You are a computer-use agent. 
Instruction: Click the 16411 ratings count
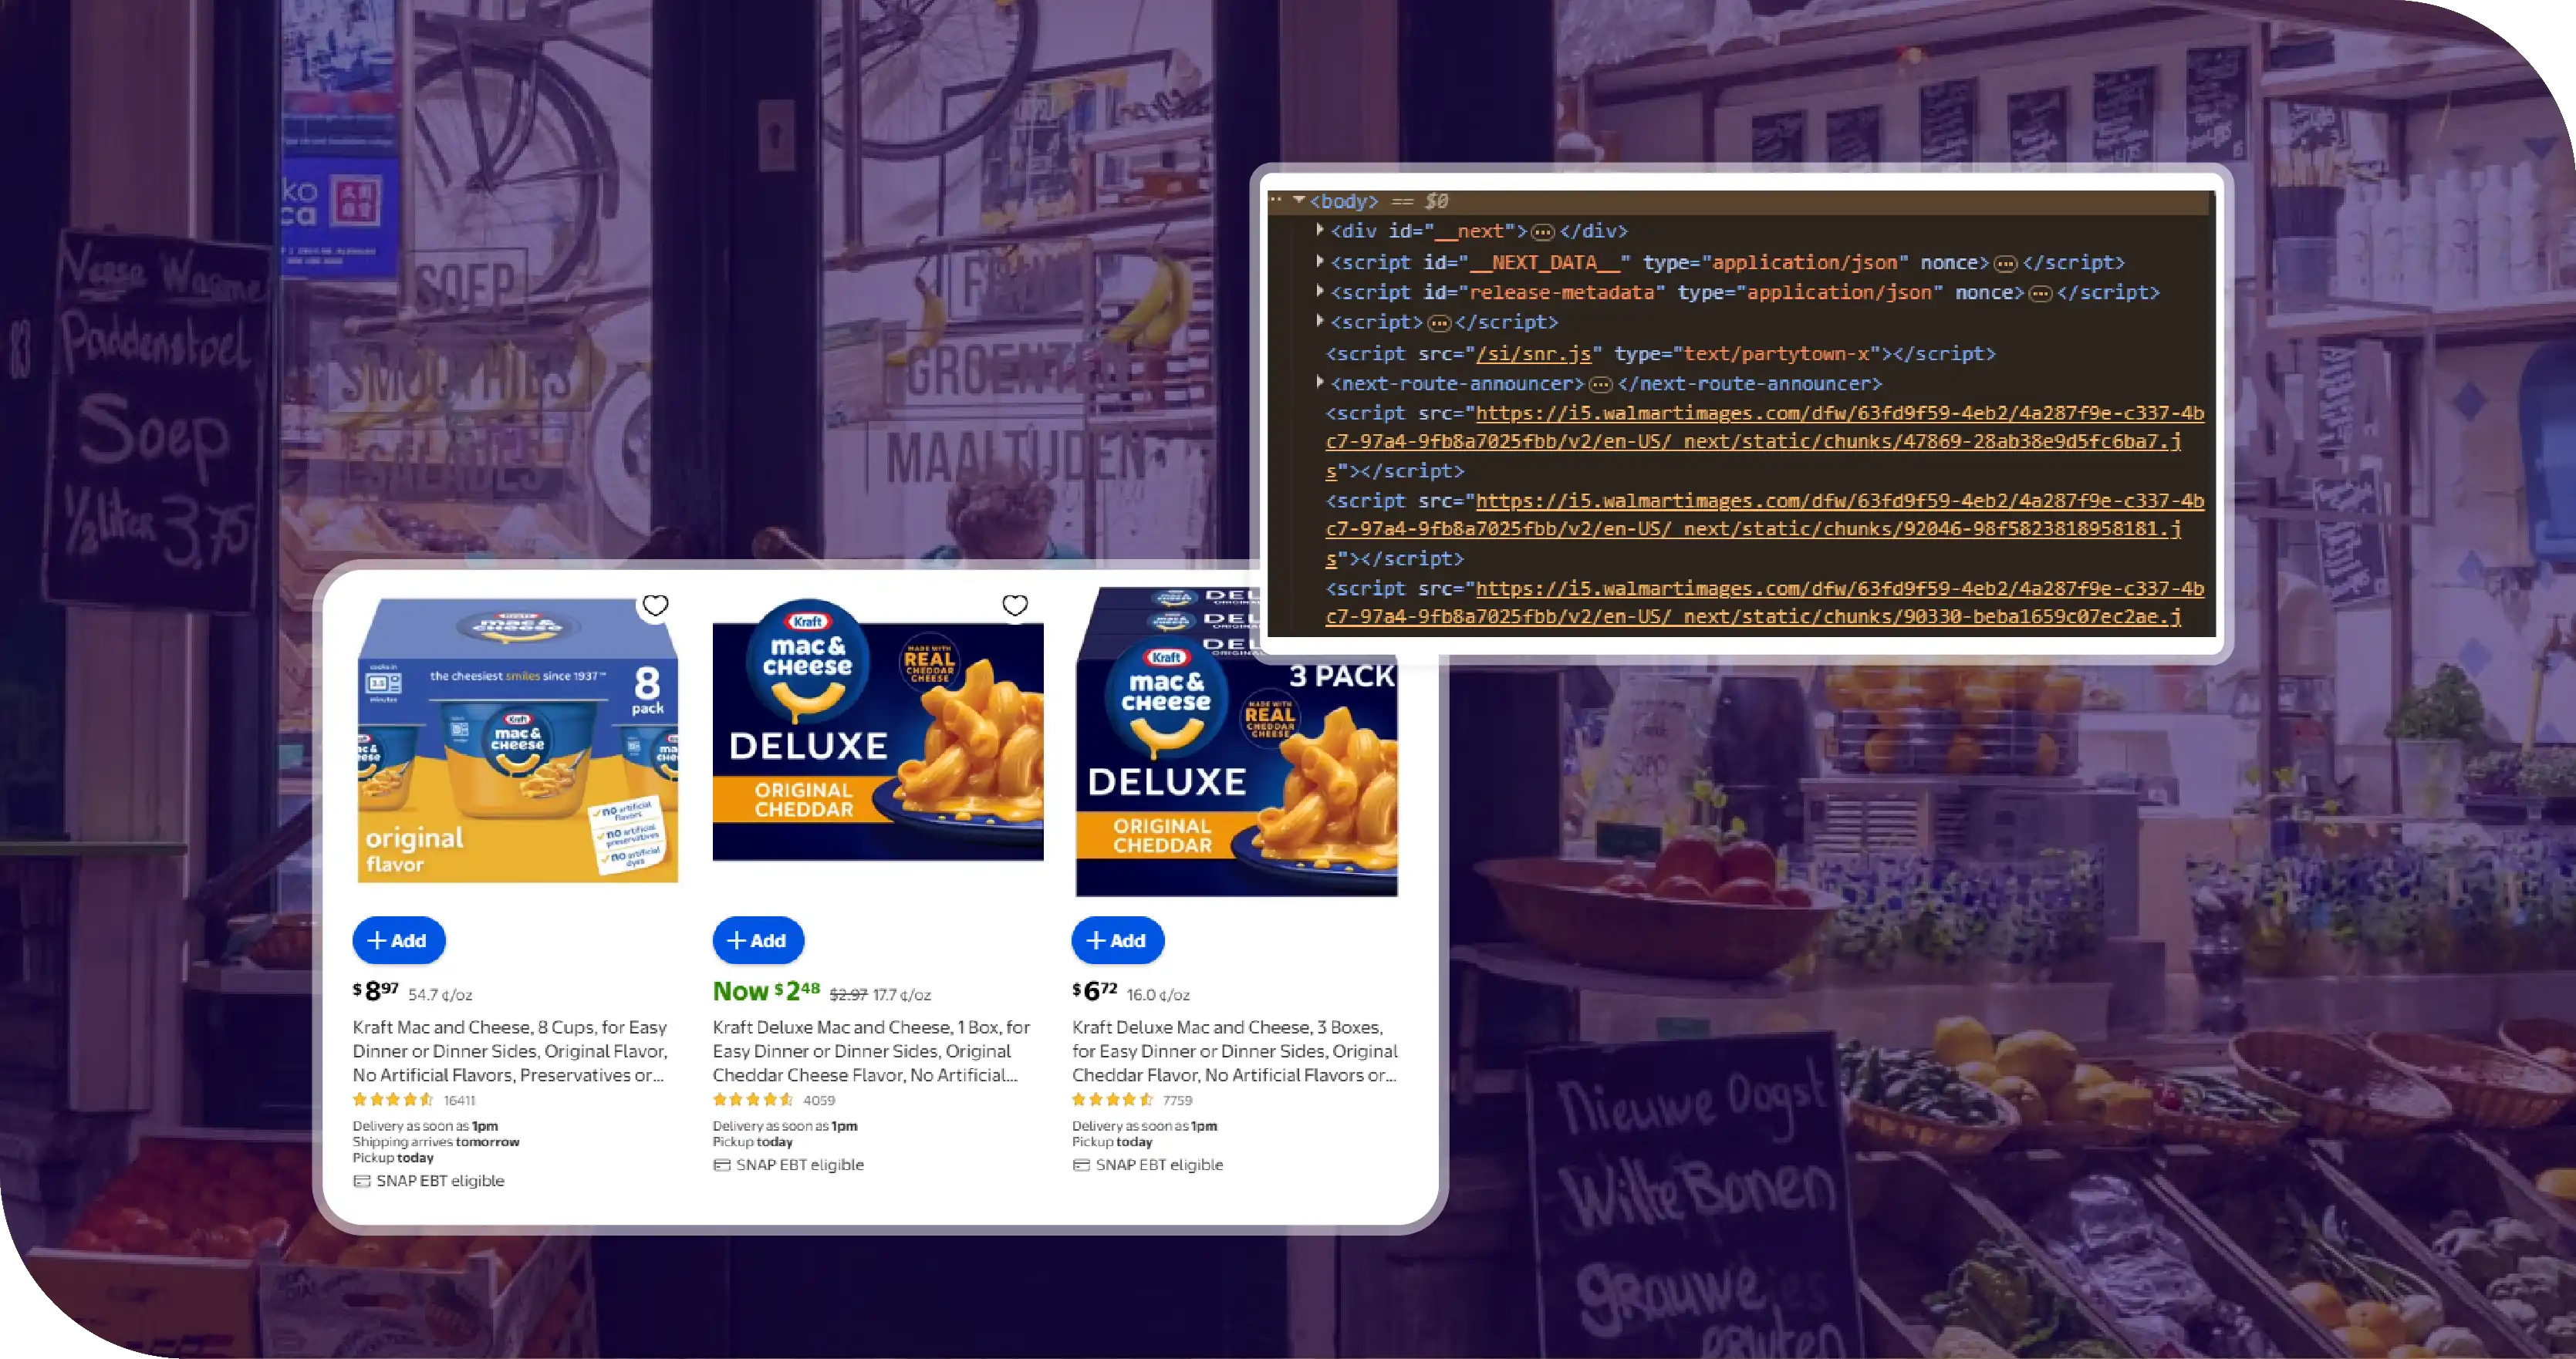(459, 1100)
